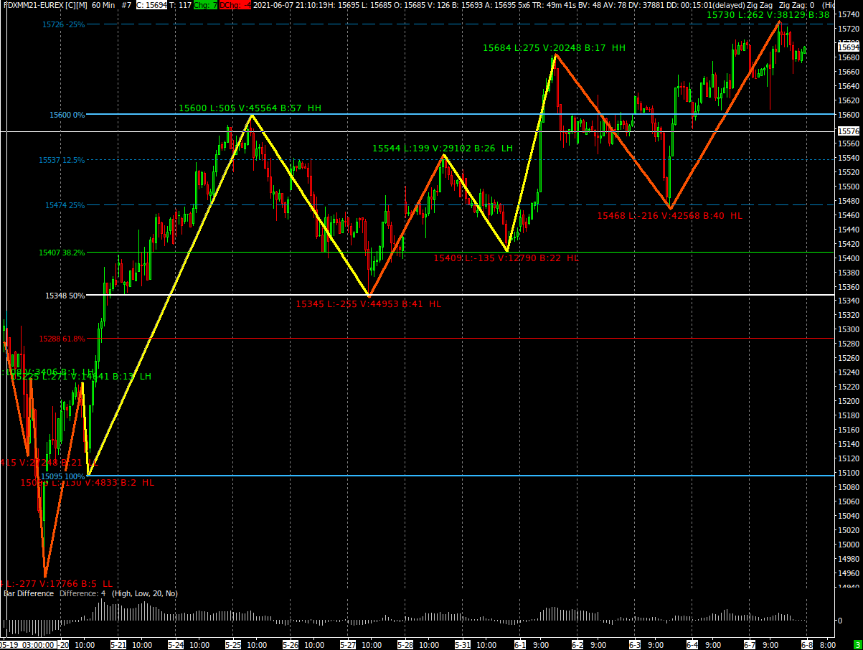Click the red DChg: -4 box

pyautogui.click(x=235, y=5)
